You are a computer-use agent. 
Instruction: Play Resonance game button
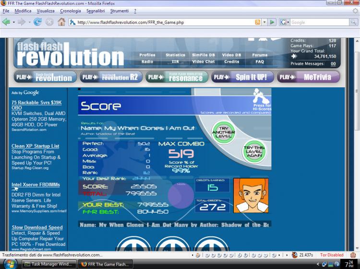(x=177, y=77)
